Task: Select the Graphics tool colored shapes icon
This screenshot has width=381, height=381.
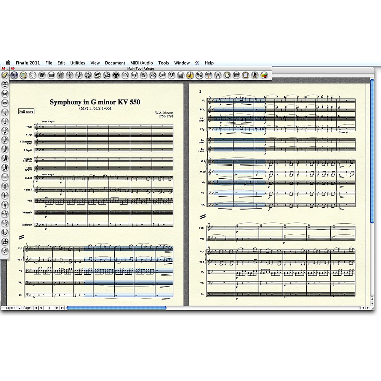Action: pos(264,75)
